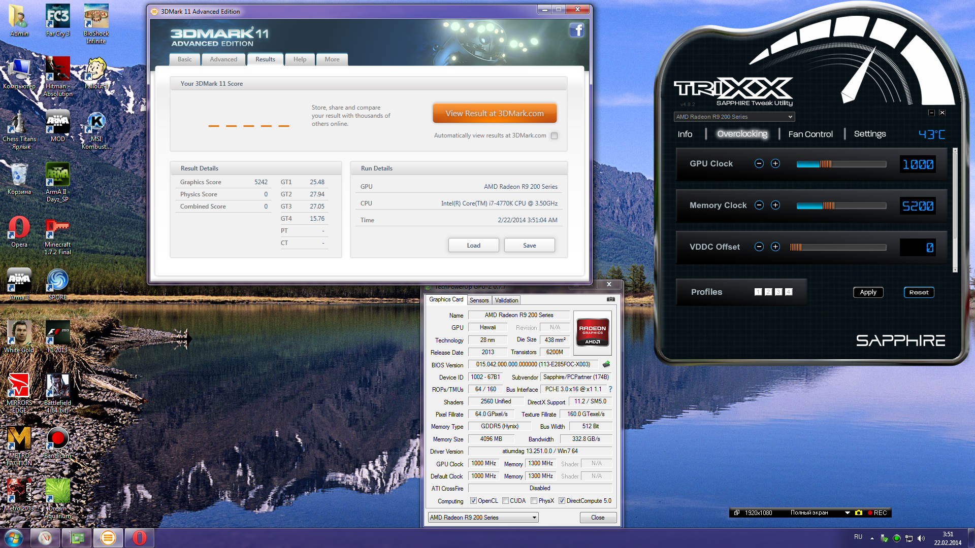
Task: Decrease Memory Clock with minus icon
Action: click(x=759, y=205)
